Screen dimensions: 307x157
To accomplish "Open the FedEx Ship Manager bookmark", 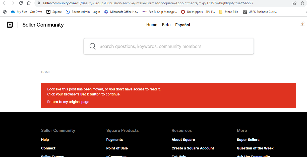I will tap(160, 12).
